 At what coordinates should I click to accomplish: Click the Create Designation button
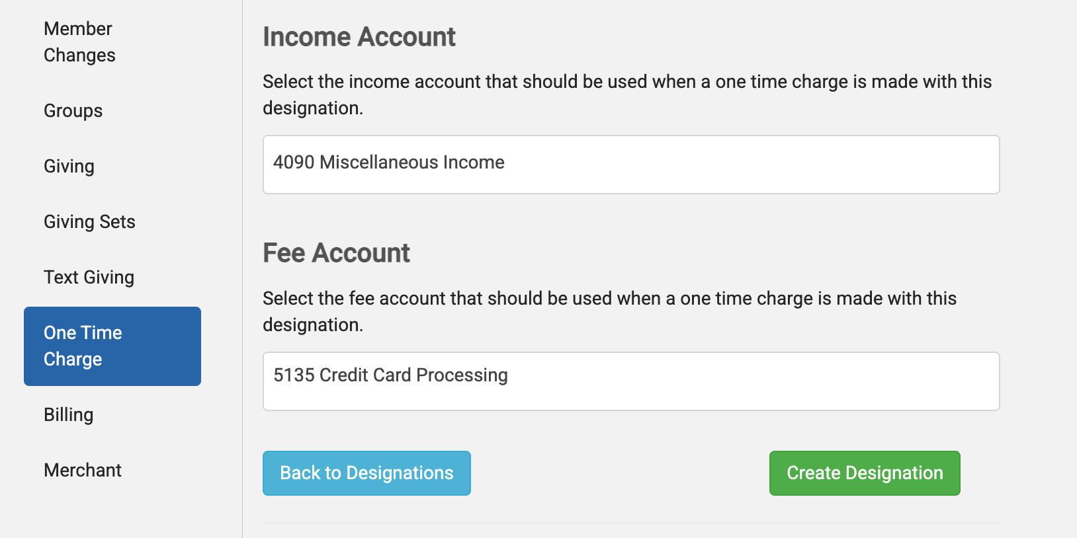coord(864,473)
